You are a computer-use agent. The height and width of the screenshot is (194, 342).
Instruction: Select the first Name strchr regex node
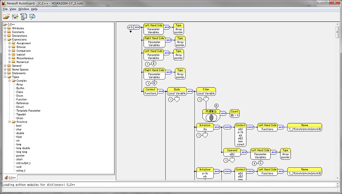(x=304, y=127)
